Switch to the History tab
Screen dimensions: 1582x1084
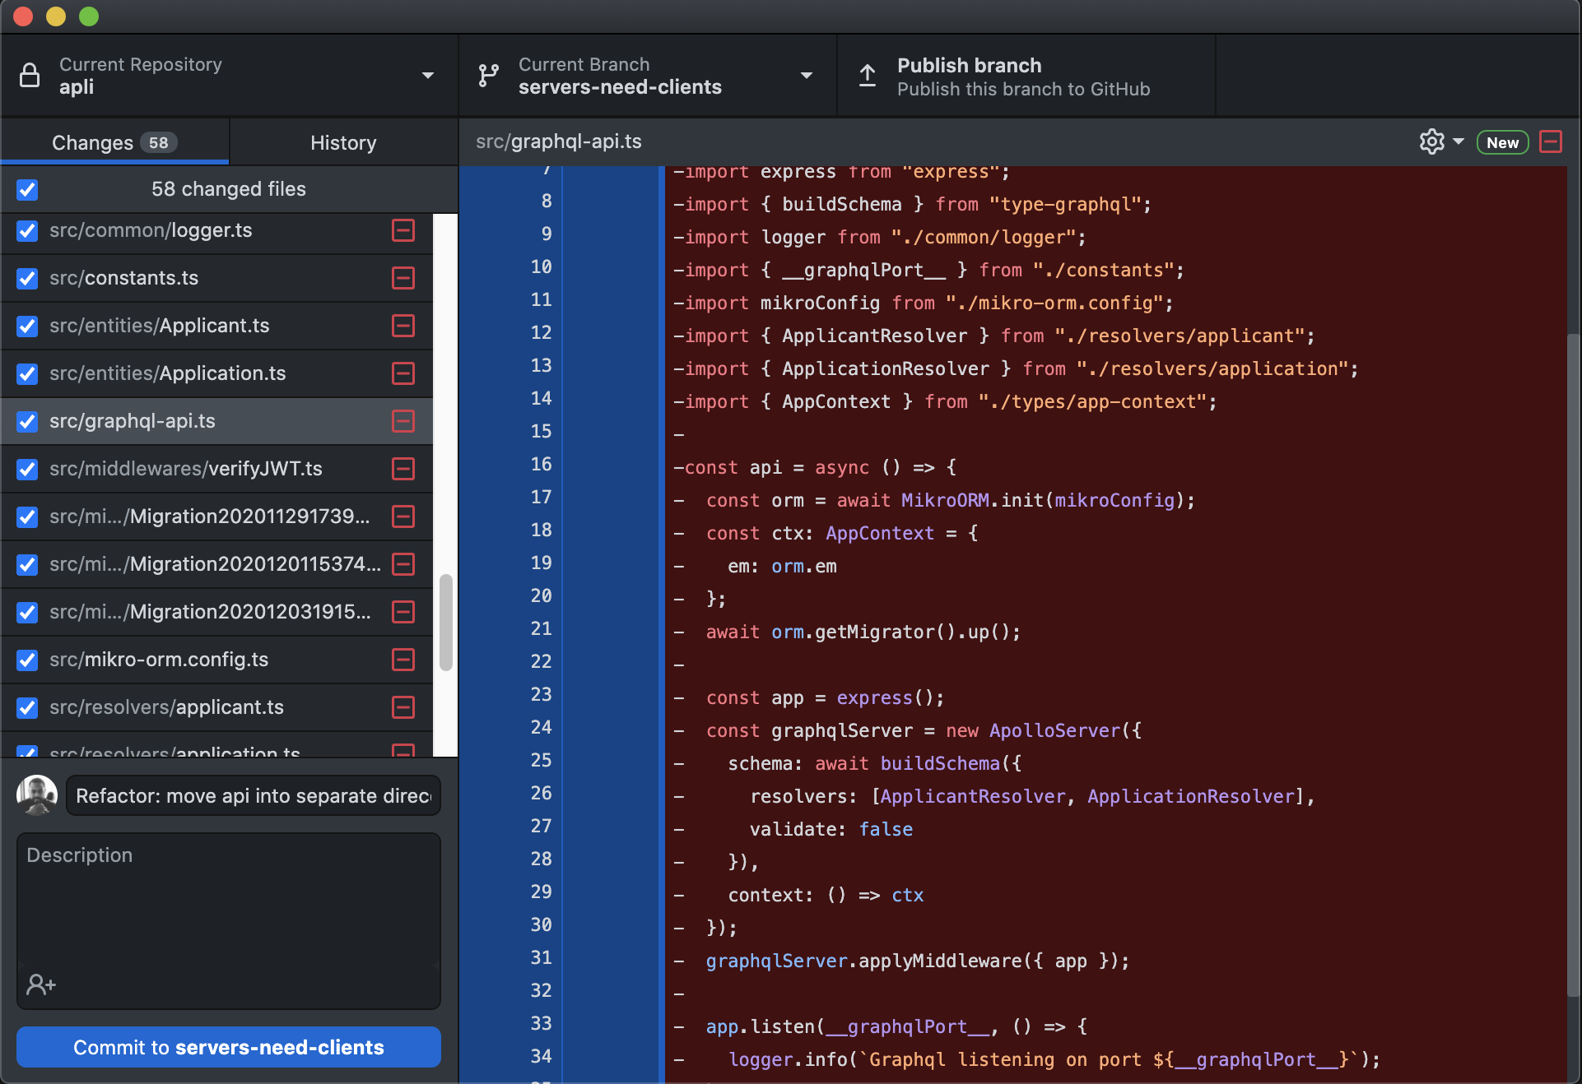pos(343,142)
